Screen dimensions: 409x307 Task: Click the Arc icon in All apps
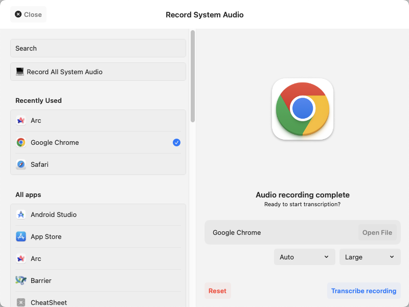(x=21, y=259)
